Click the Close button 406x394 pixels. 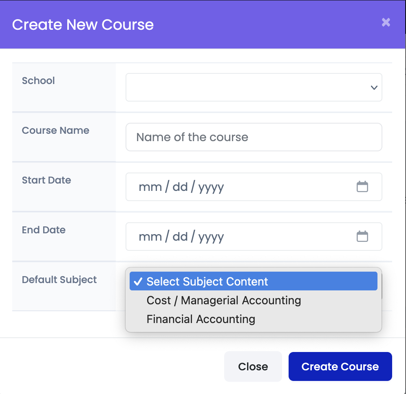coord(253,366)
